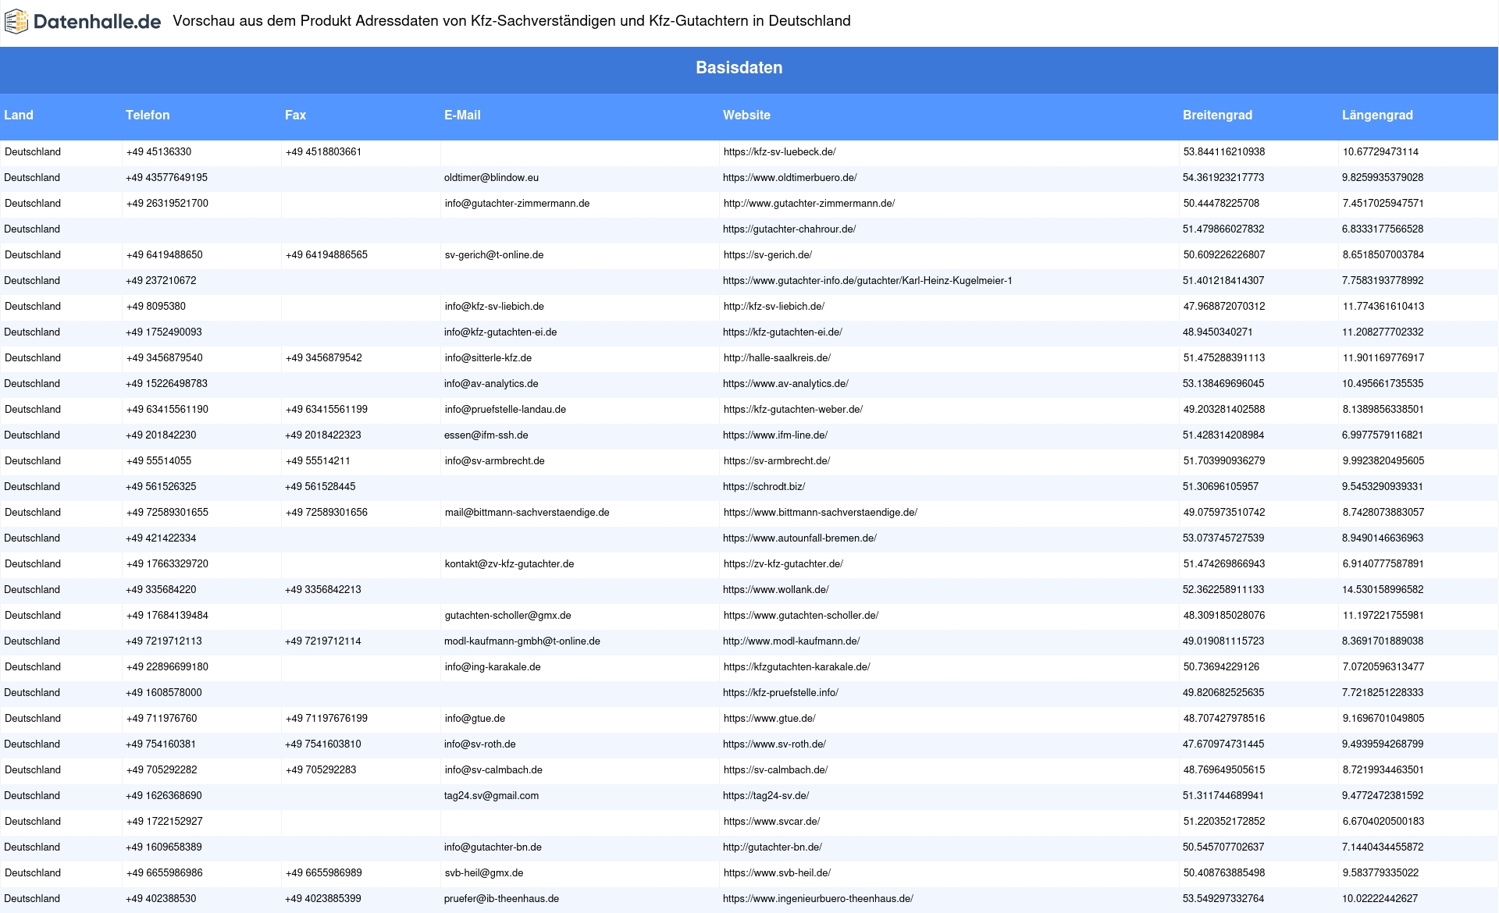Select fax number +49 4023885399
The image size is (1499, 913).
(323, 899)
